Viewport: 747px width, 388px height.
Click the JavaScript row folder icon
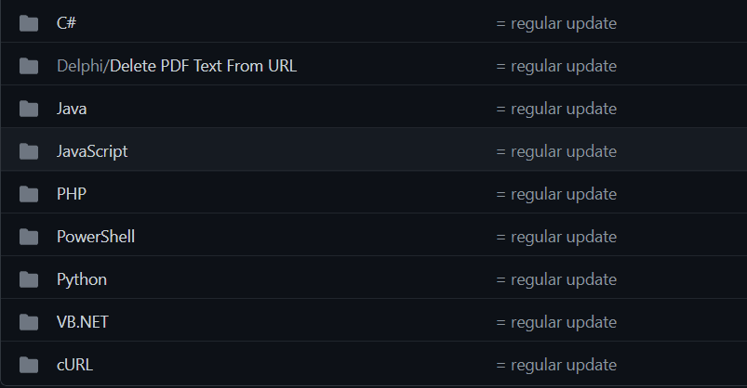[29, 151]
